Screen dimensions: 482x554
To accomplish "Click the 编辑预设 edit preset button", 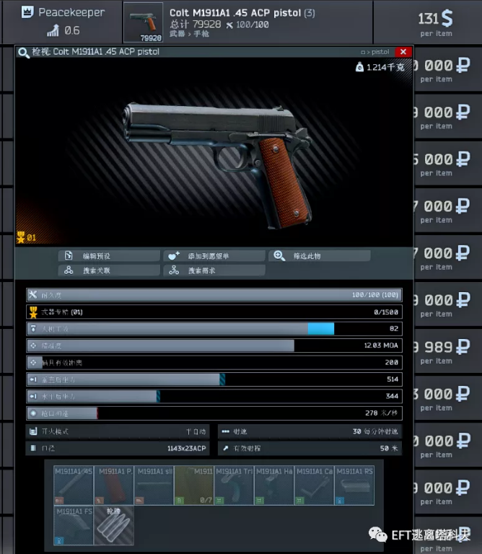I will (109, 256).
